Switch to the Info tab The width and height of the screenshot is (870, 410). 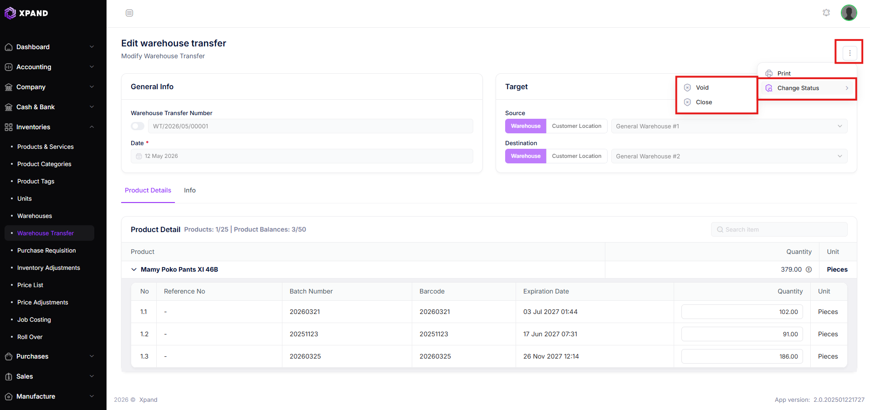[190, 190]
